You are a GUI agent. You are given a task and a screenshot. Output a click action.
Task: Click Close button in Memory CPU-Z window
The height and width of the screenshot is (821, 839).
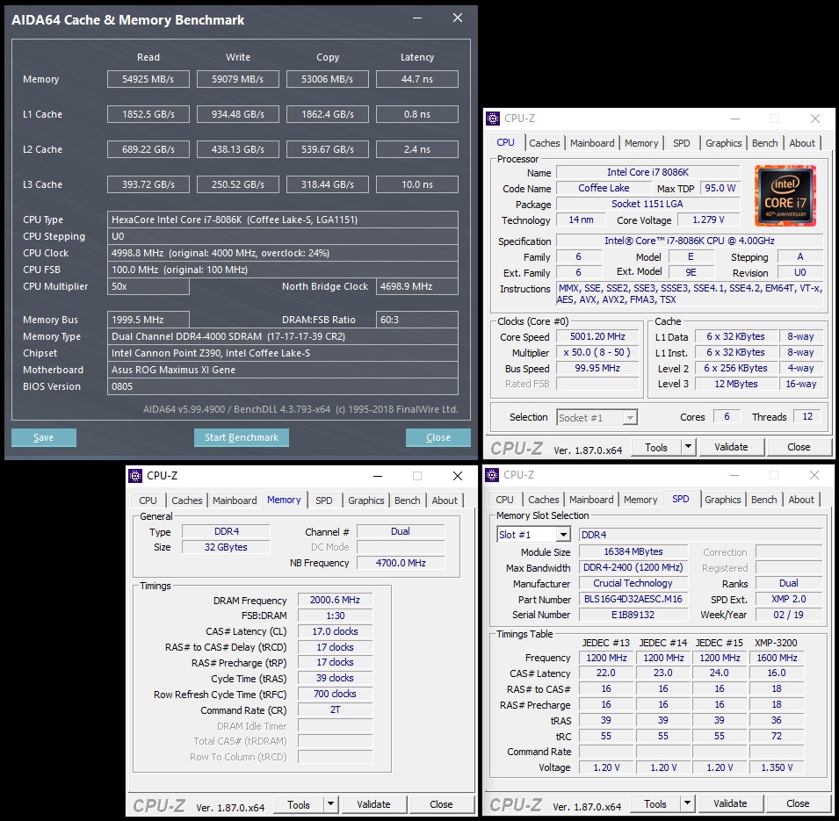click(x=441, y=804)
